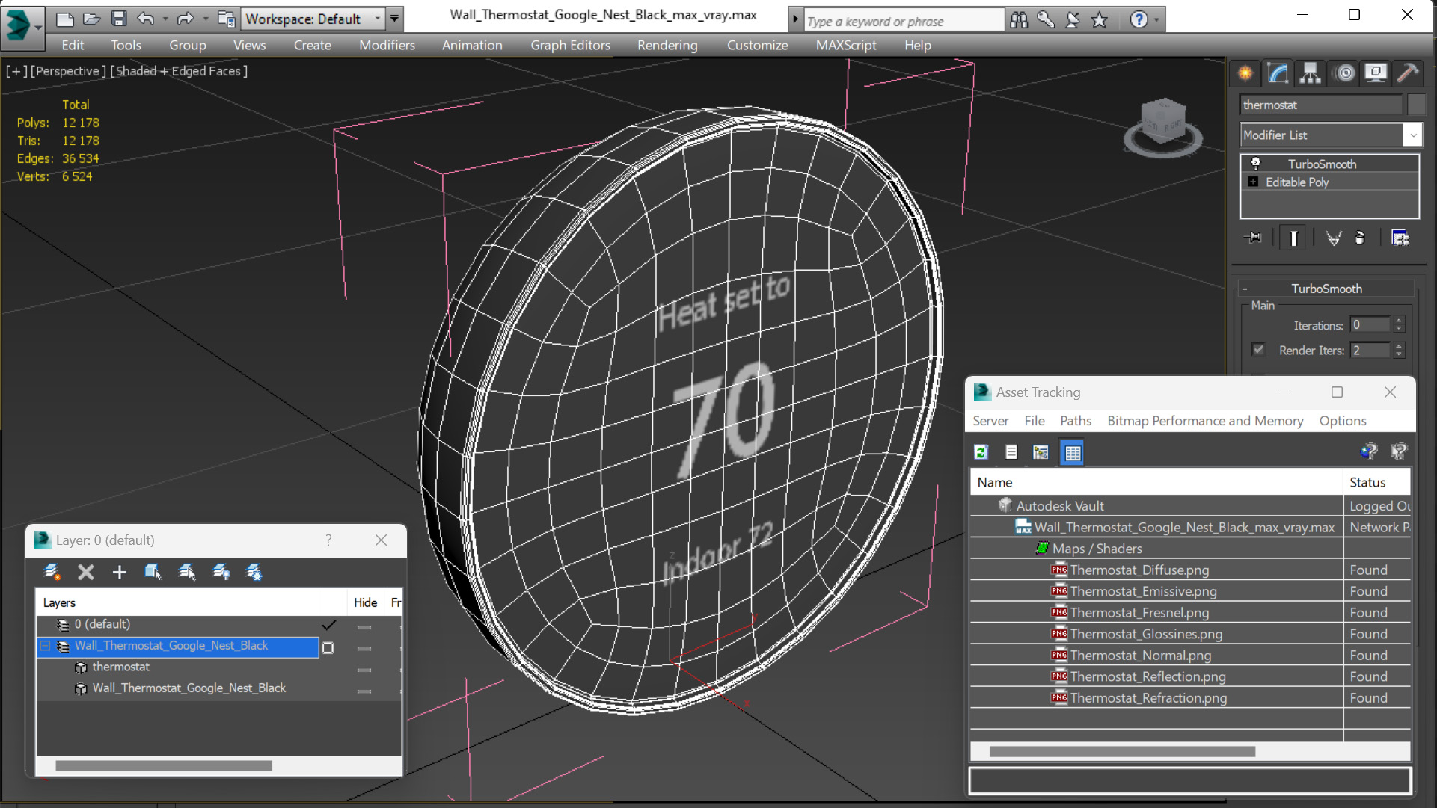
Task: Collapse the TurboSmooth rollout header
Action: pos(1327,289)
